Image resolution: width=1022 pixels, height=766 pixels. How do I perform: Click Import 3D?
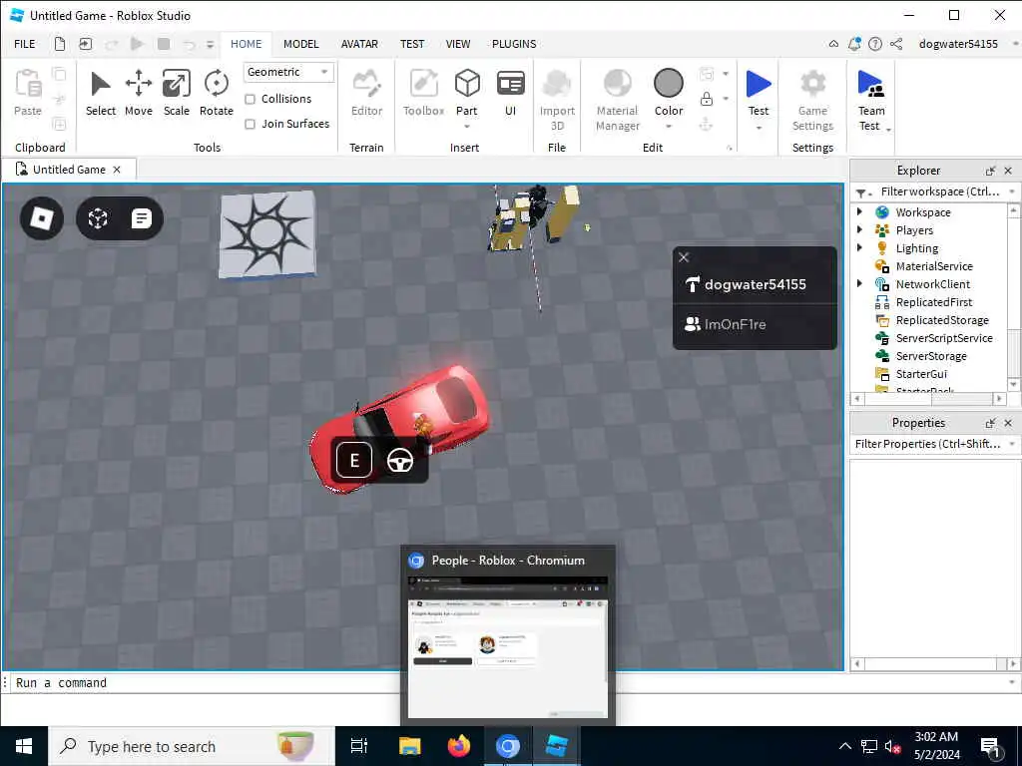[557, 101]
